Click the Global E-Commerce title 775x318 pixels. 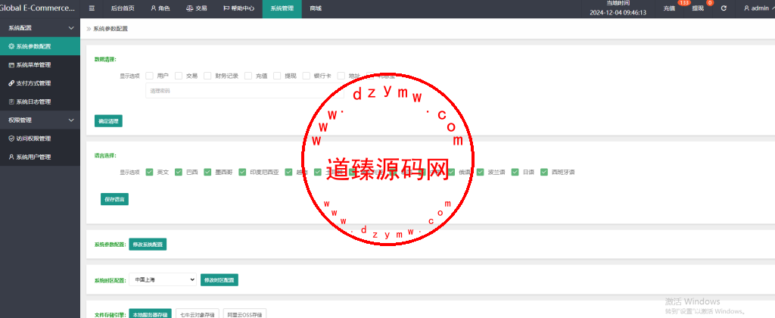(38, 8)
